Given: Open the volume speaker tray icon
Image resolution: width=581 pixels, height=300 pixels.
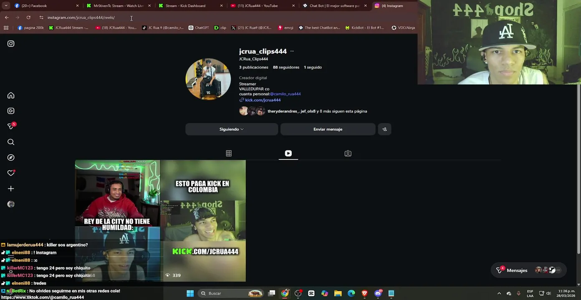Looking at the screenshot, I should tap(548, 293).
